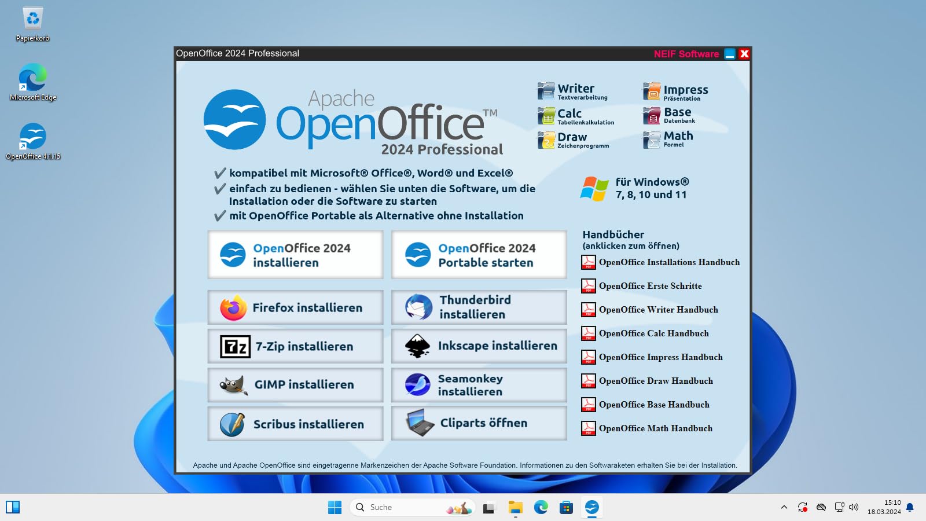
Task: Install Firefox via its button
Action: point(295,307)
